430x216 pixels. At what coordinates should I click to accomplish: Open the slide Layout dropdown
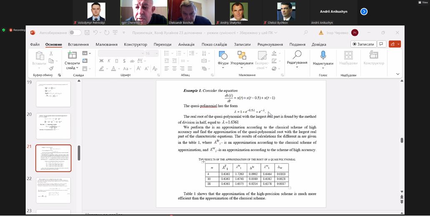[x=86, y=53]
